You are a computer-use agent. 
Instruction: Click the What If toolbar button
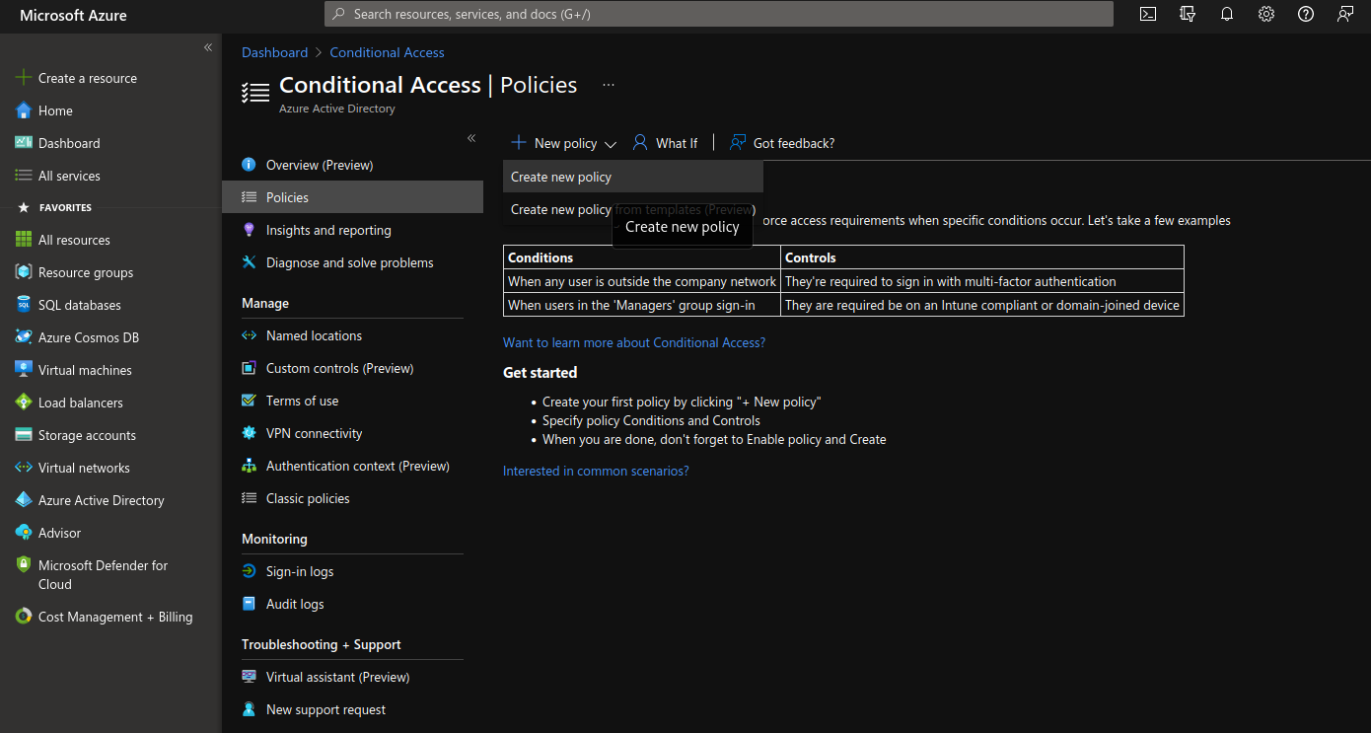pos(665,143)
